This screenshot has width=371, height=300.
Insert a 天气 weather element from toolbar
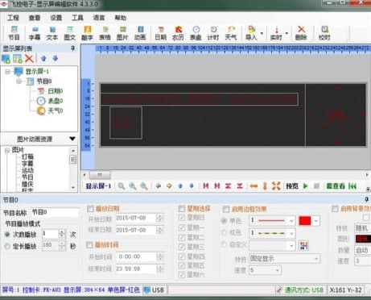[231, 33]
